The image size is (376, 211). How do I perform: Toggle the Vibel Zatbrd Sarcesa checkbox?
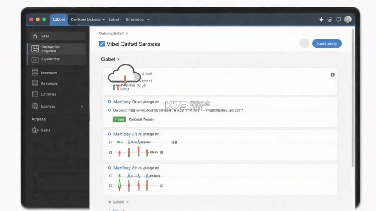(102, 44)
